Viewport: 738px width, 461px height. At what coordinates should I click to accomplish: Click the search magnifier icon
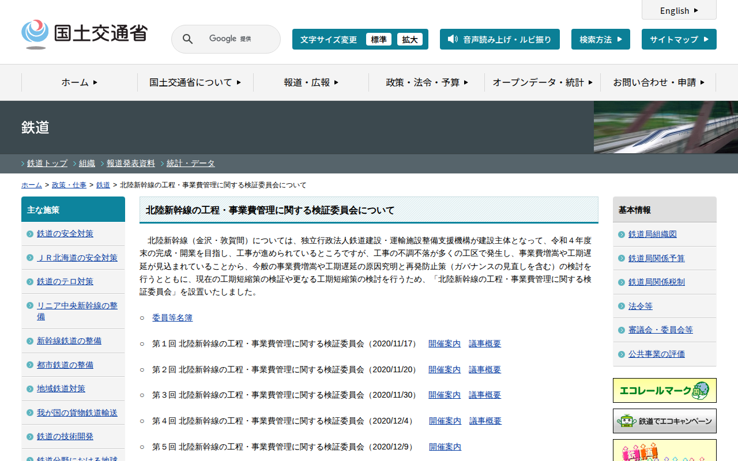click(188, 39)
